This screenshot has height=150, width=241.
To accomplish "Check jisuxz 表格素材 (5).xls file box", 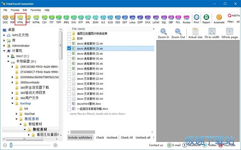I will pyautogui.click(x=69, y=64).
